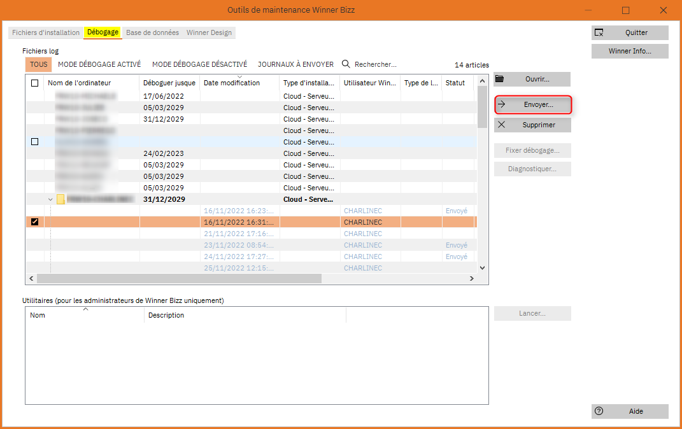Click the scroll right arrow of log table

[472, 278]
